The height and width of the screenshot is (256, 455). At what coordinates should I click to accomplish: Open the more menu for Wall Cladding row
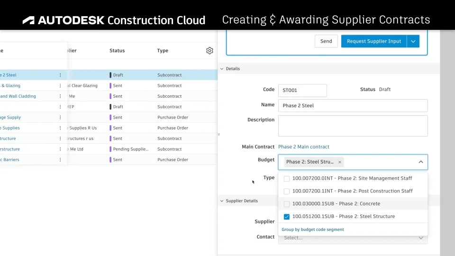click(x=60, y=96)
